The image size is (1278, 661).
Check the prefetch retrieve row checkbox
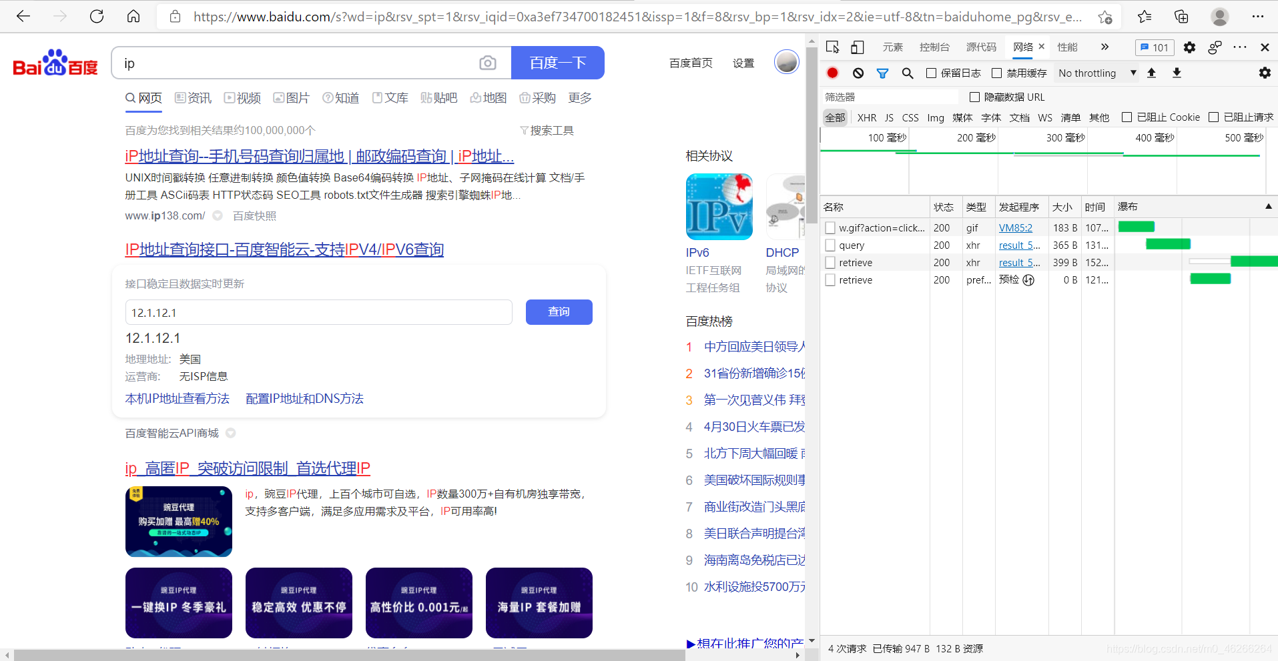point(830,280)
